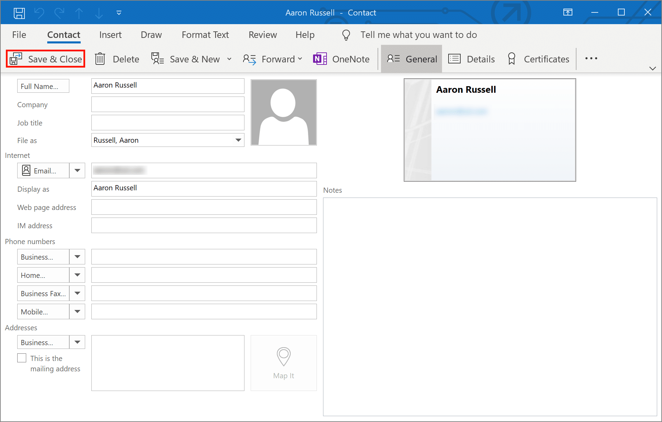Expand the Business phone dropdown
This screenshot has height=422, width=662.
pyautogui.click(x=78, y=256)
